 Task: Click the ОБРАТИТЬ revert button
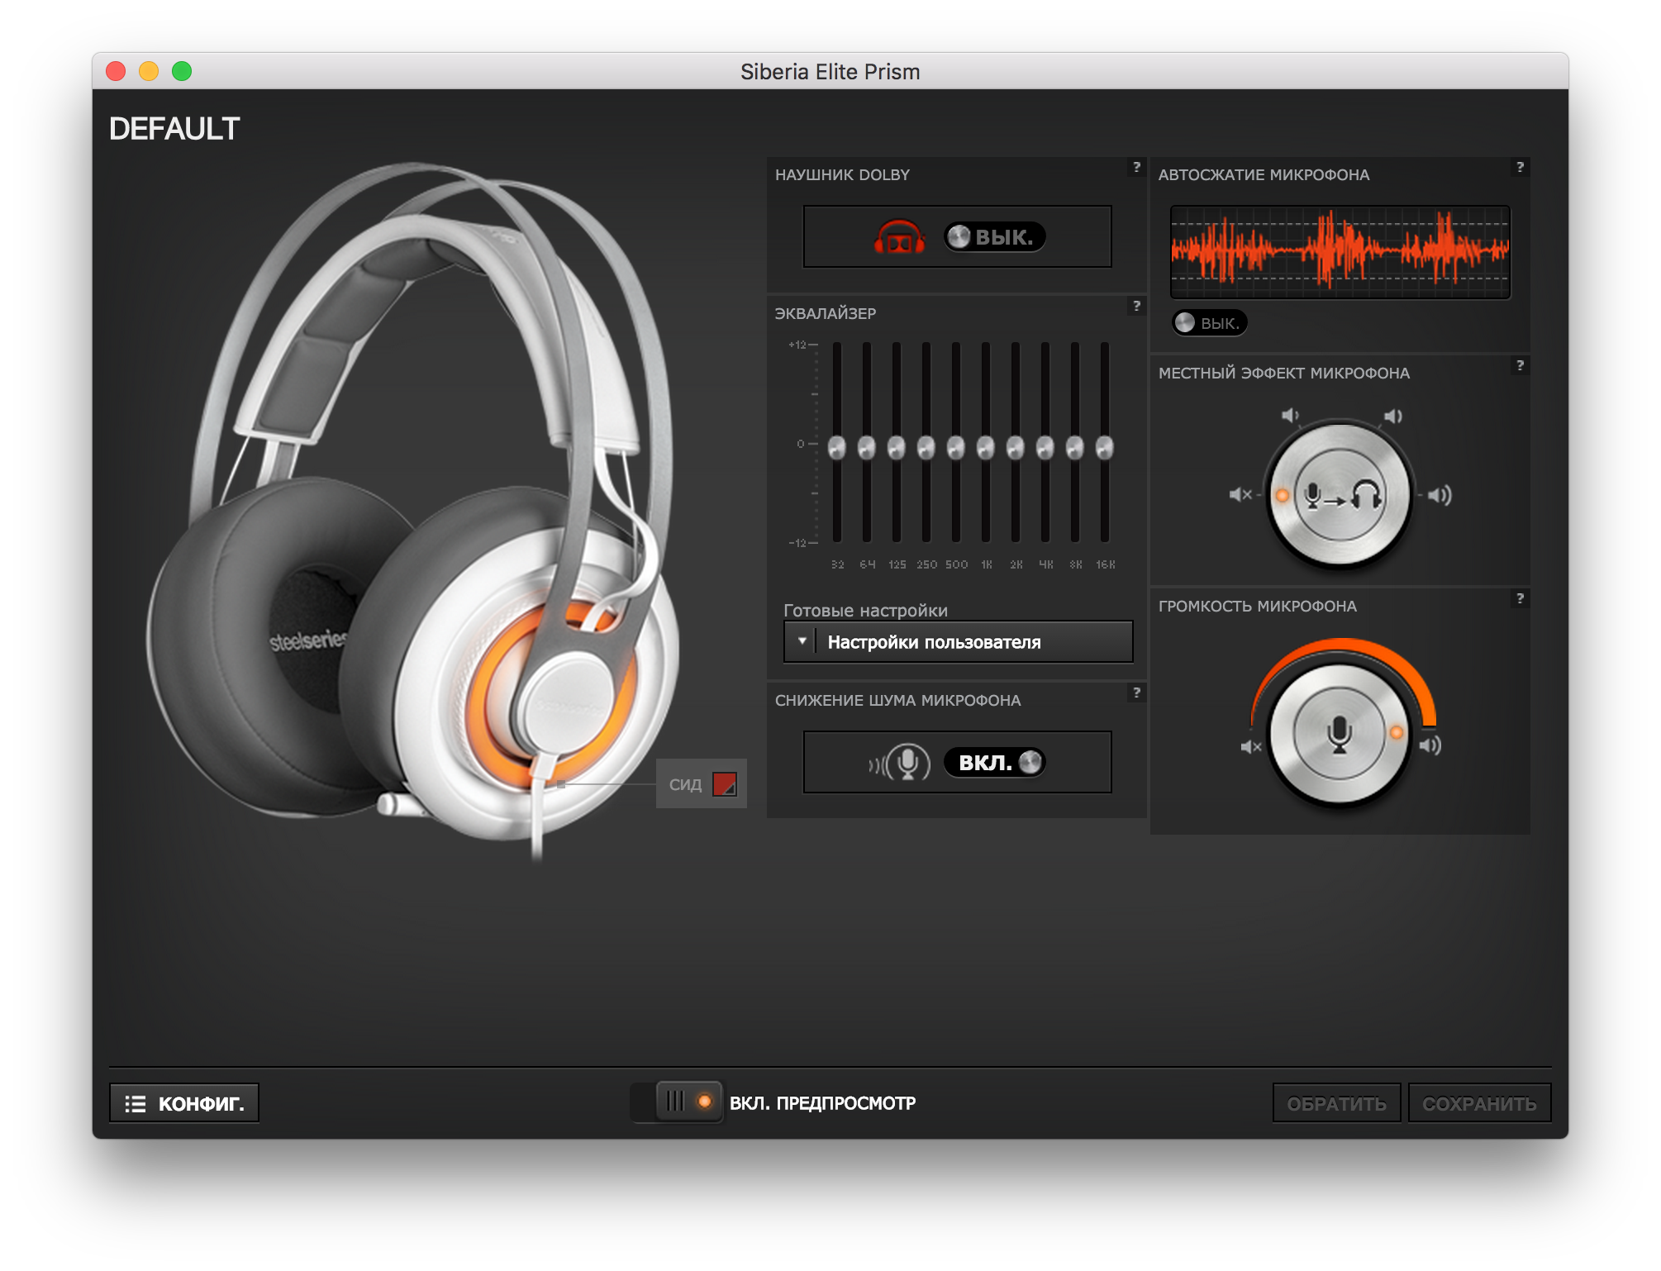[1336, 1103]
